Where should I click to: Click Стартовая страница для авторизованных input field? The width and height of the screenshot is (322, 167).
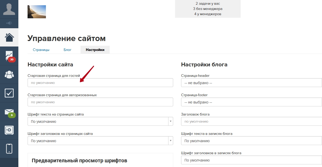(x=100, y=102)
